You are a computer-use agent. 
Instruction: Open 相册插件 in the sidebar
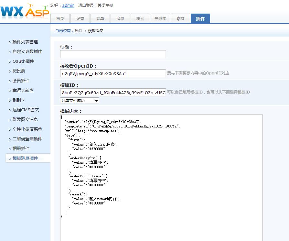[x=21, y=148]
